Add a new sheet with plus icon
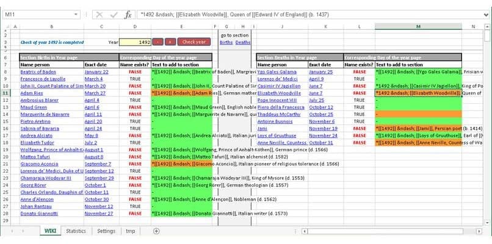This screenshot has width=492, height=244. [x=156, y=231]
